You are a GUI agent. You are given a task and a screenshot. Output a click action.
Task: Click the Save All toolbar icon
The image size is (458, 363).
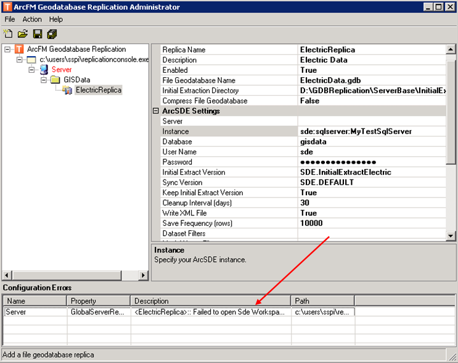pyautogui.click(x=52, y=34)
